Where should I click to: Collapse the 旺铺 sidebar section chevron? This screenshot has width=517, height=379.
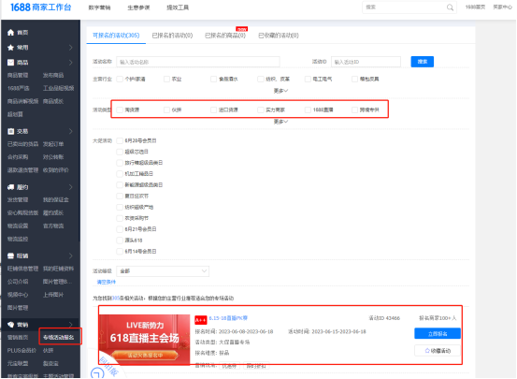tap(70, 255)
